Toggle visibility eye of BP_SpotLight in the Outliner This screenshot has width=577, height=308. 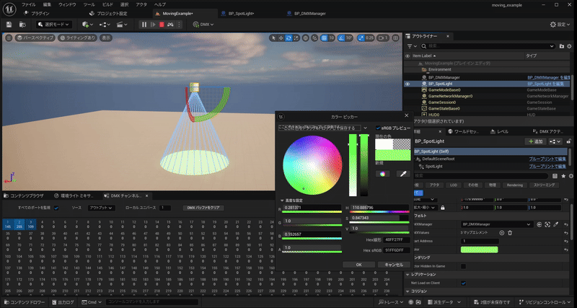(x=408, y=84)
